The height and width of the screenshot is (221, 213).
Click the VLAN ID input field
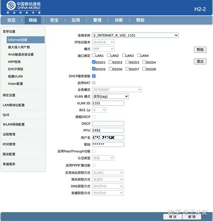(x=108, y=103)
